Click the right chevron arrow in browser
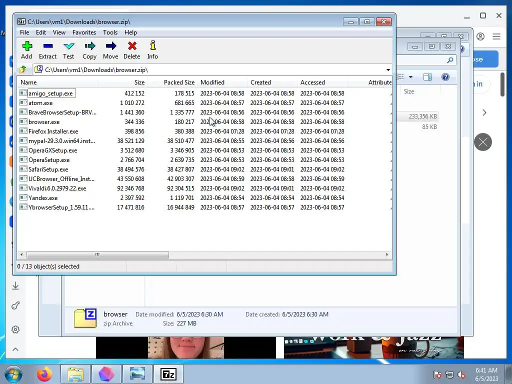The height and width of the screenshot is (384, 512). (484, 112)
